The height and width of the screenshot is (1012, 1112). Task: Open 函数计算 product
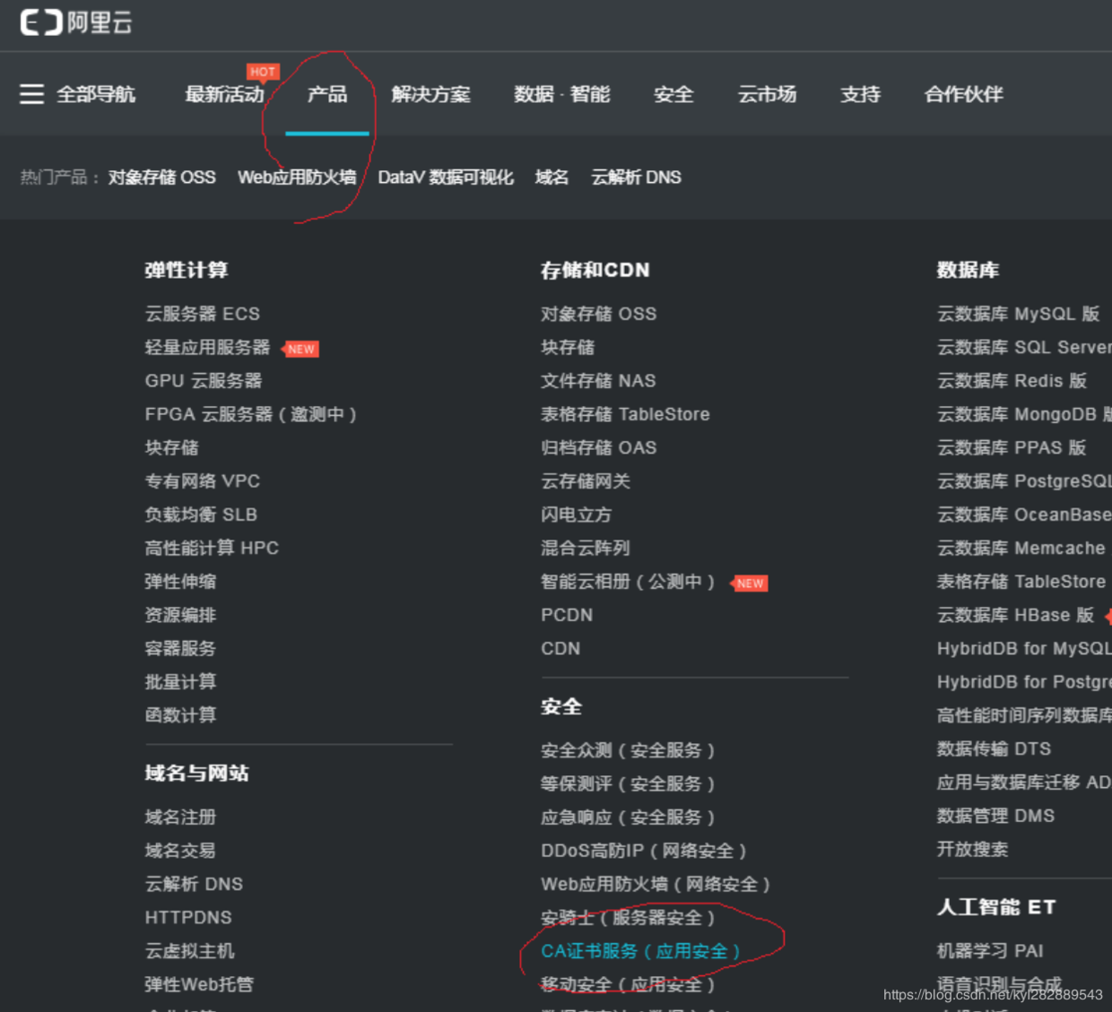(x=180, y=715)
